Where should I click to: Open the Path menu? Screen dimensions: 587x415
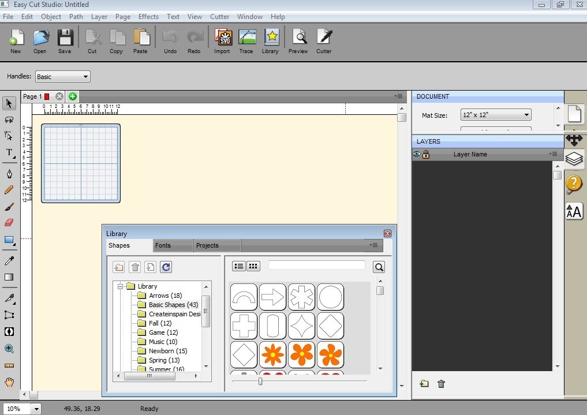click(76, 17)
